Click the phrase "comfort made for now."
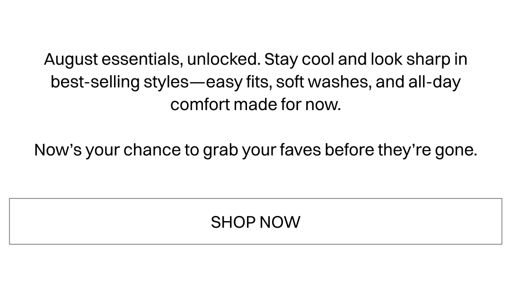 click(x=255, y=104)
